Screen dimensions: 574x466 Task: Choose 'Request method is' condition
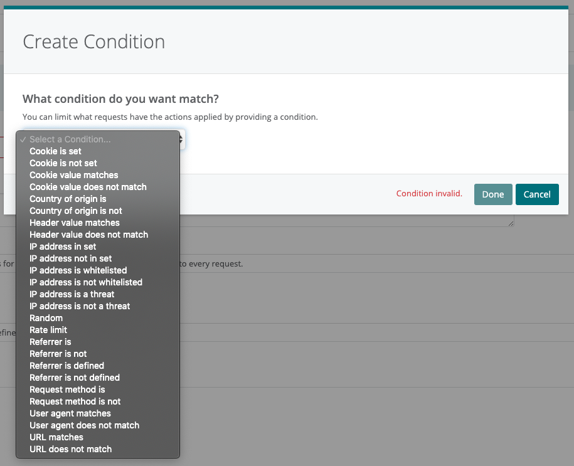click(x=67, y=389)
